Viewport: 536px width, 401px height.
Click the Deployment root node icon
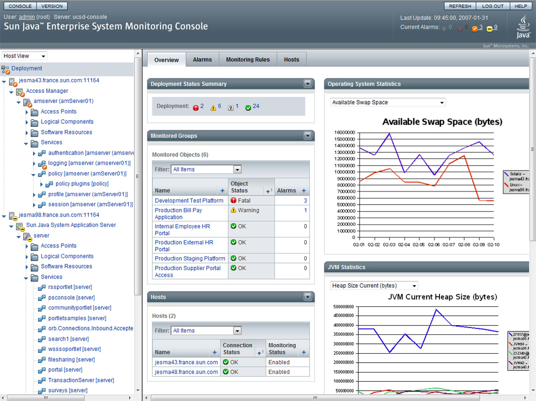(6, 69)
